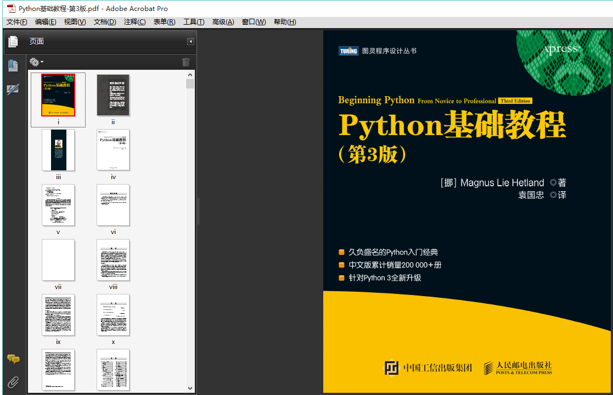The image size is (613, 395).
Task: Click the book title 'Python基础教程' on the cover
Action: point(452,125)
